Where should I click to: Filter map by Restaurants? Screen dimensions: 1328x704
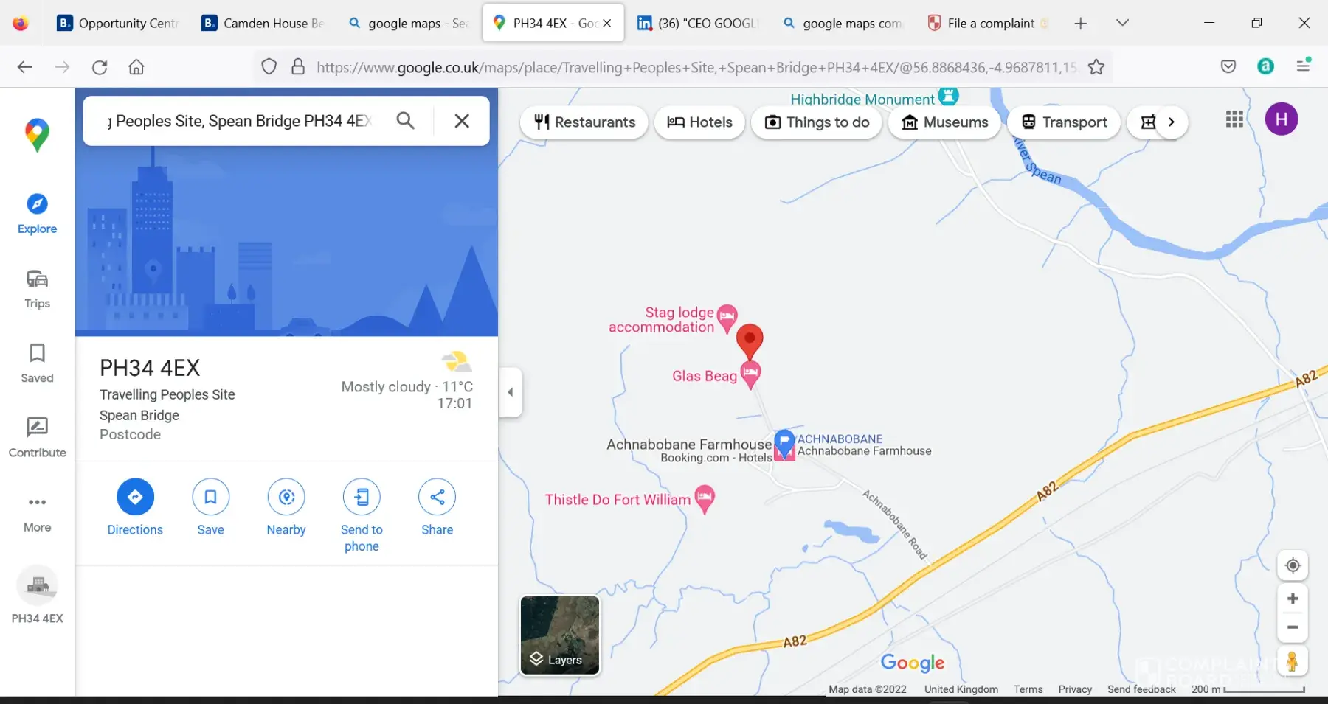(584, 122)
